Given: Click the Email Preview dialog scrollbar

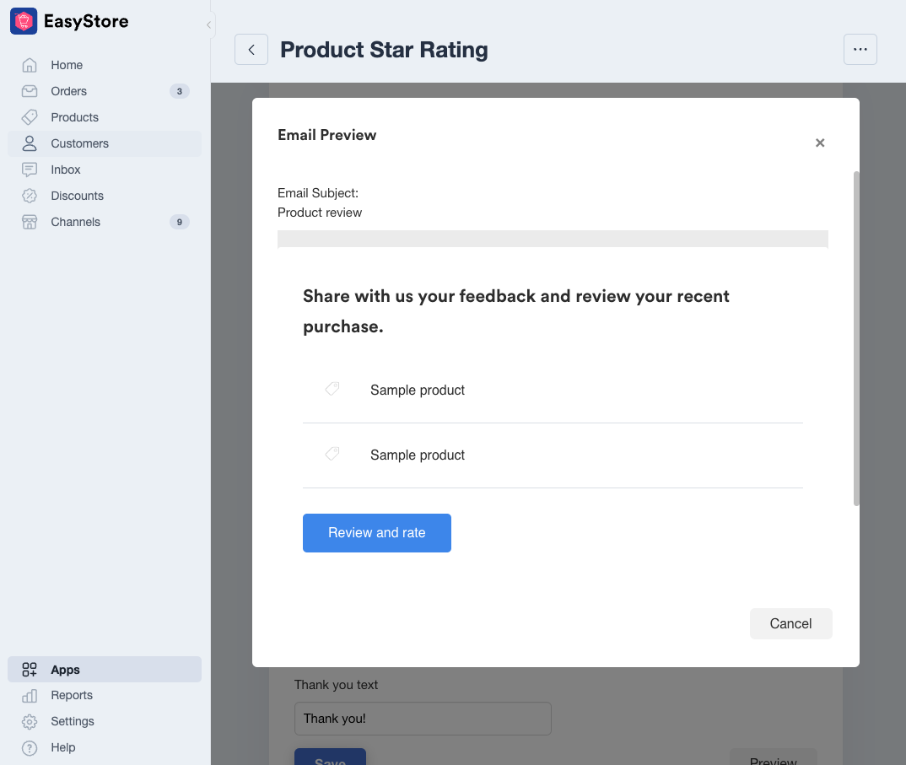Looking at the screenshot, I should 856,338.
